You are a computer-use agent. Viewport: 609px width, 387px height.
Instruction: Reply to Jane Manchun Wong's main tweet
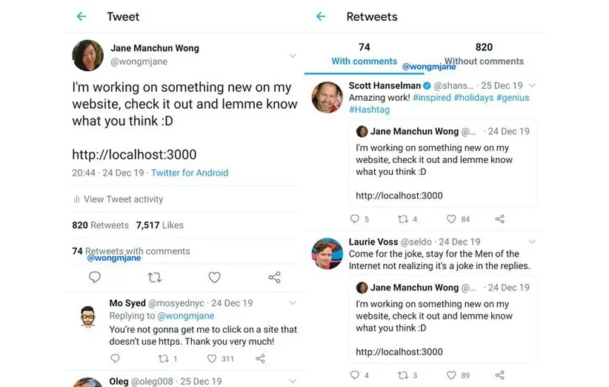[x=95, y=277]
